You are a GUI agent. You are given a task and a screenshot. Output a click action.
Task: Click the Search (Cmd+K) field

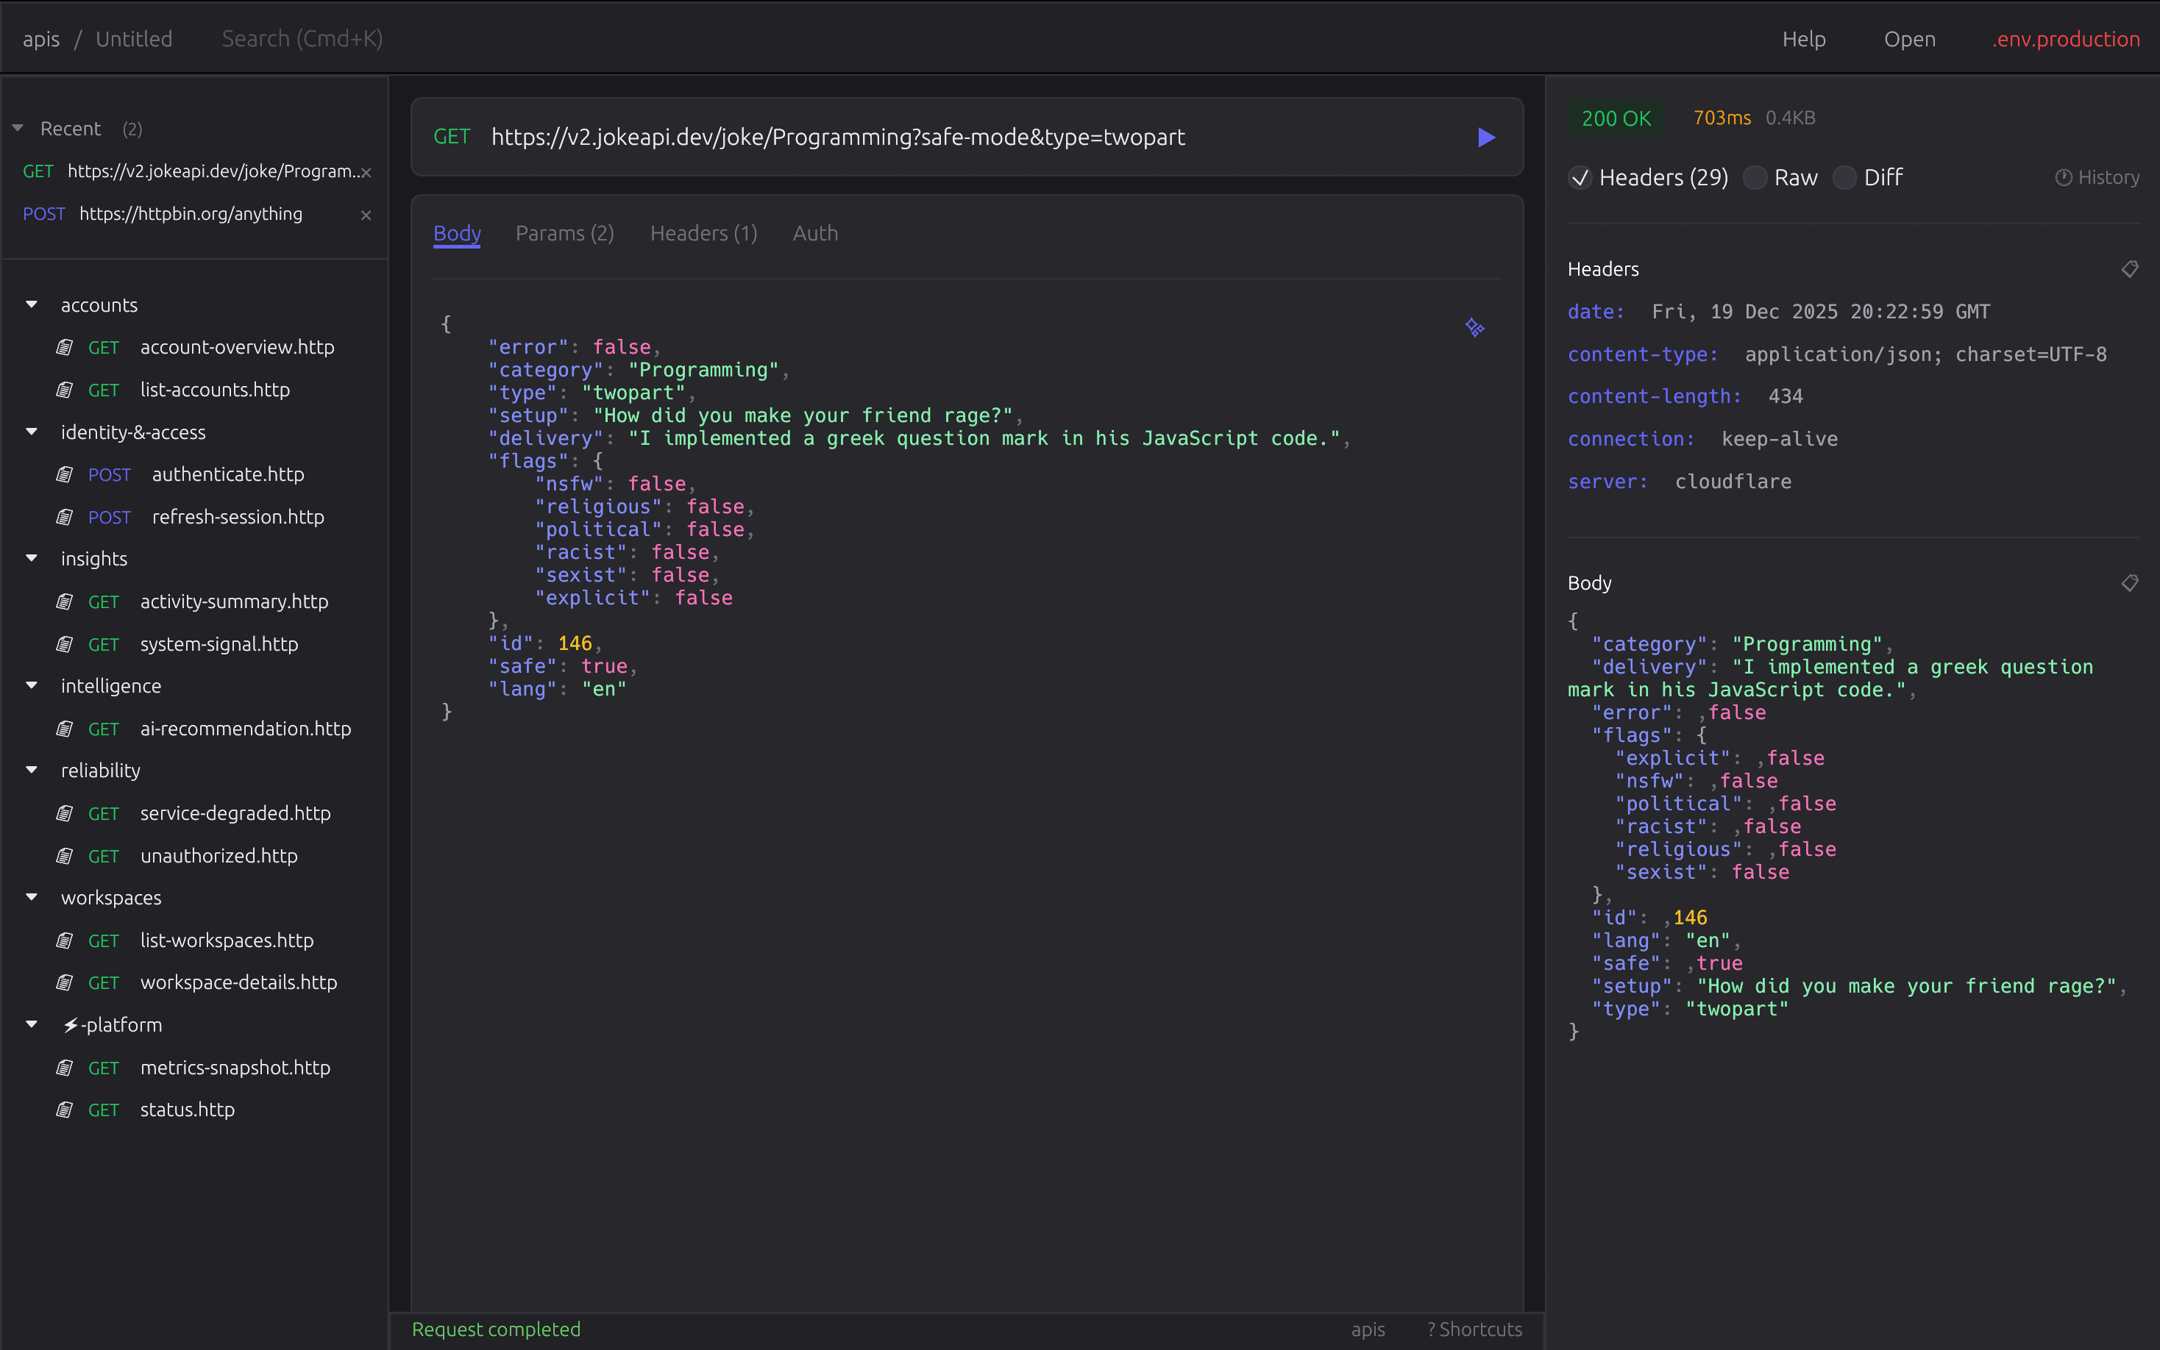tap(302, 39)
